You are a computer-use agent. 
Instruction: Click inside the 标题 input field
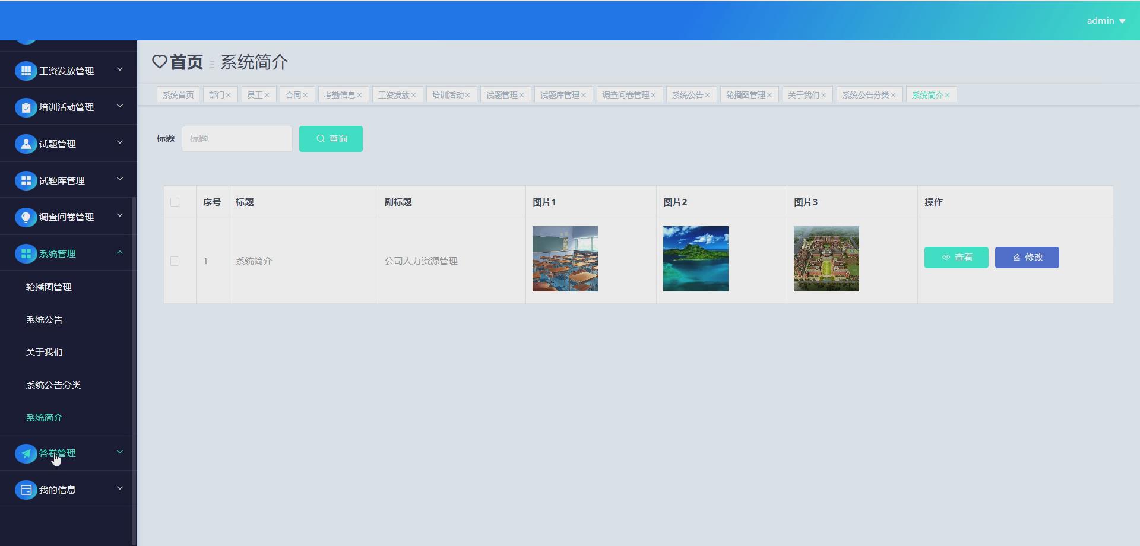click(236, 138)
